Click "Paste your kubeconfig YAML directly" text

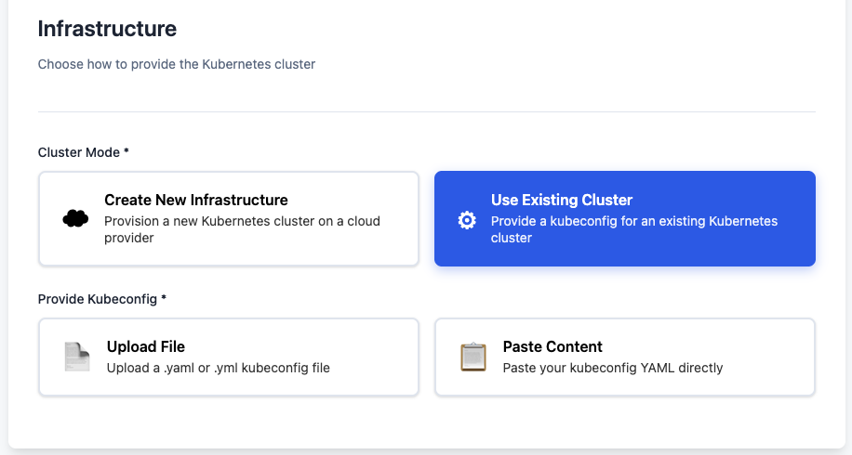pyautogui.click(x=612, y=368)
